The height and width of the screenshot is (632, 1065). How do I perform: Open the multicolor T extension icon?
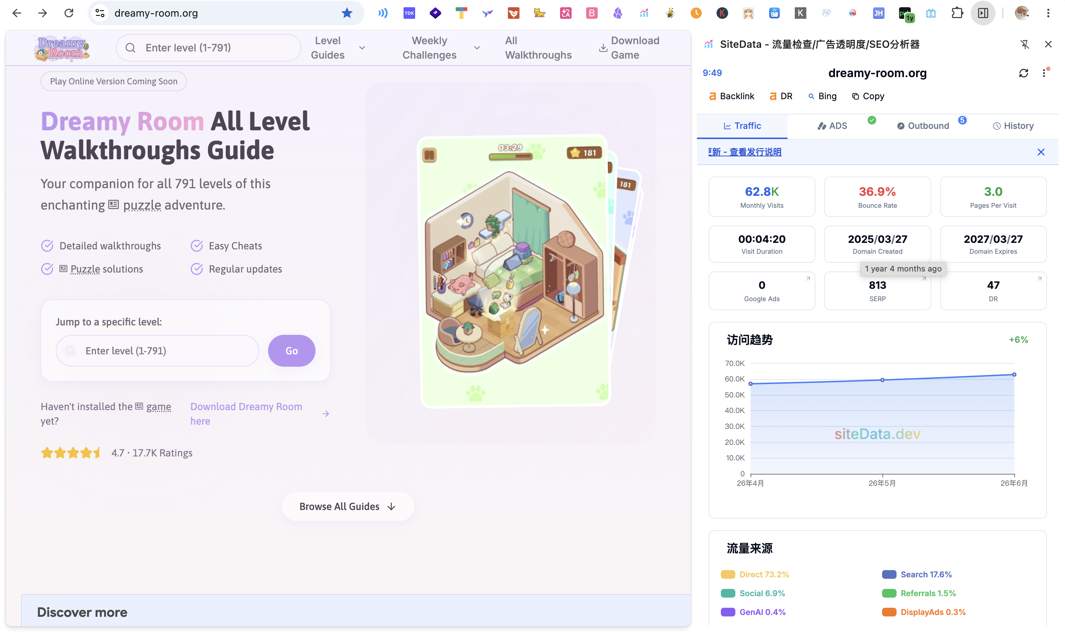(461, 13)
